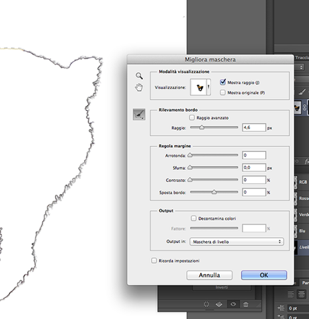309x319 pixels.
Task: Click the Sfuma slider handle
Action: pos(190,167)
